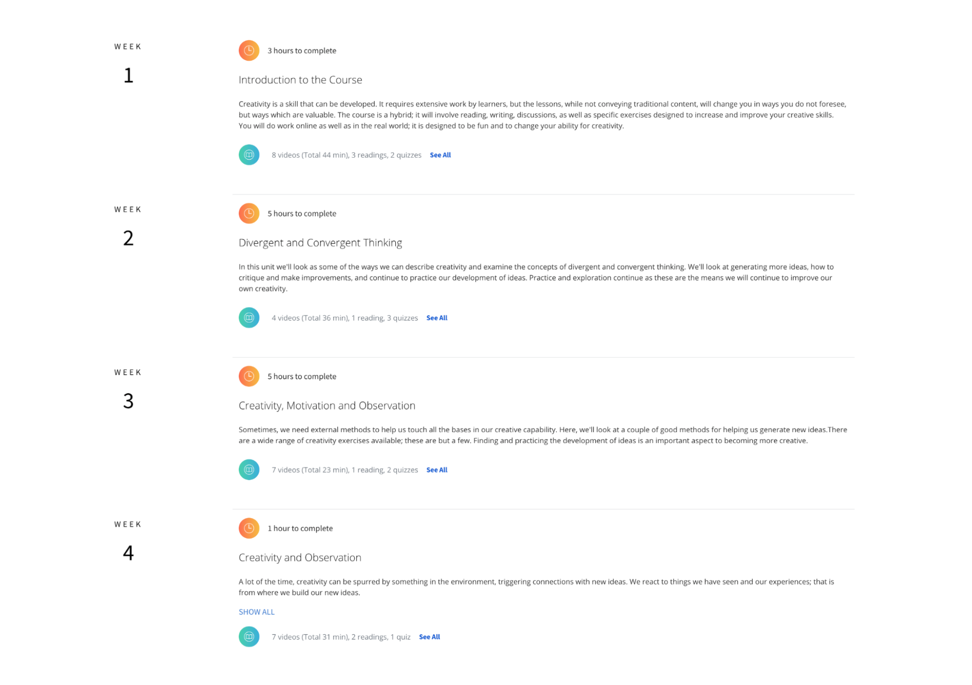Click Creativity, Motivation and Observation heading
Screen dimensions: 972x685
coord(327,406)
